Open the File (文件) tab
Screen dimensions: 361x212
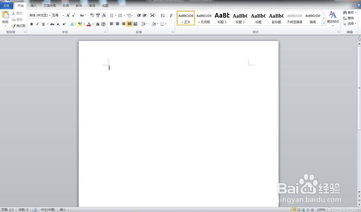point(6,6)
